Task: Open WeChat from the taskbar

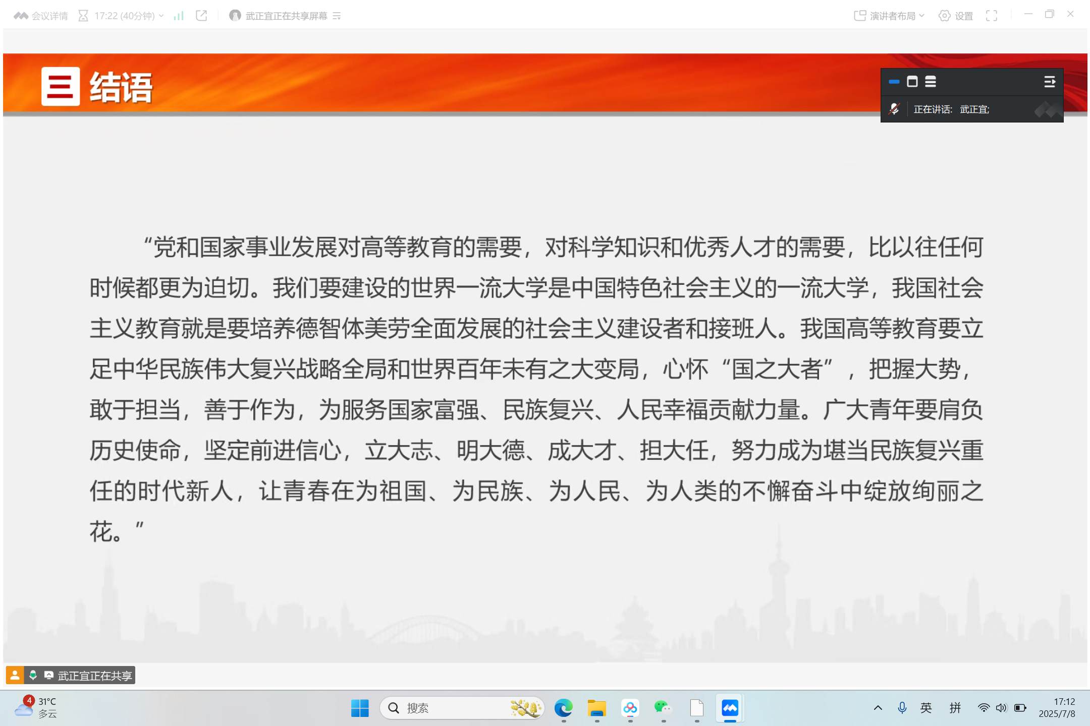Action: [x=663, y=708]
